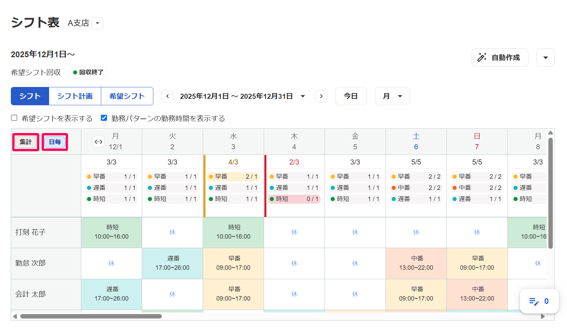Select the 木 4 column header

pyautogui.click(x=294, y=141)
